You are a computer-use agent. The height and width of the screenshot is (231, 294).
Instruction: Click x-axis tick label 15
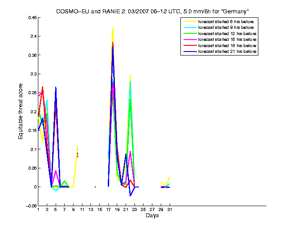pos(100,210)
